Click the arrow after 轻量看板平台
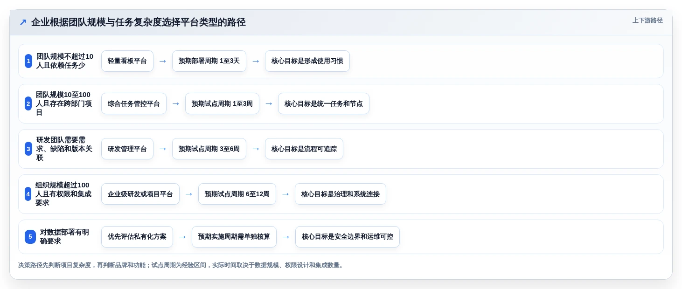The width and height of the screenshot is (682, 289). click(163, 61)
